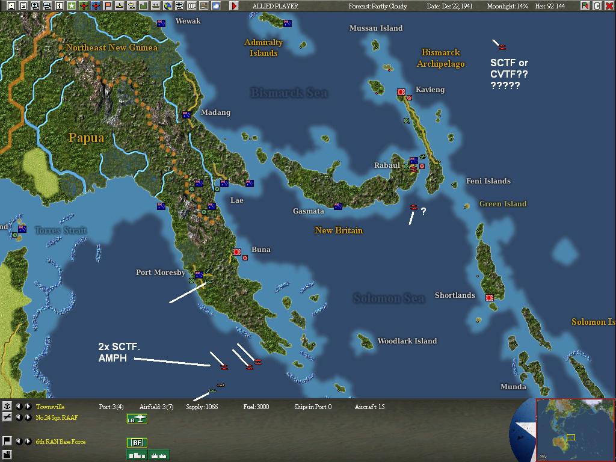The image size is (616, 462).
Task: Click the 'ALLIED PLAYER' label
Action: pos(276,6)
